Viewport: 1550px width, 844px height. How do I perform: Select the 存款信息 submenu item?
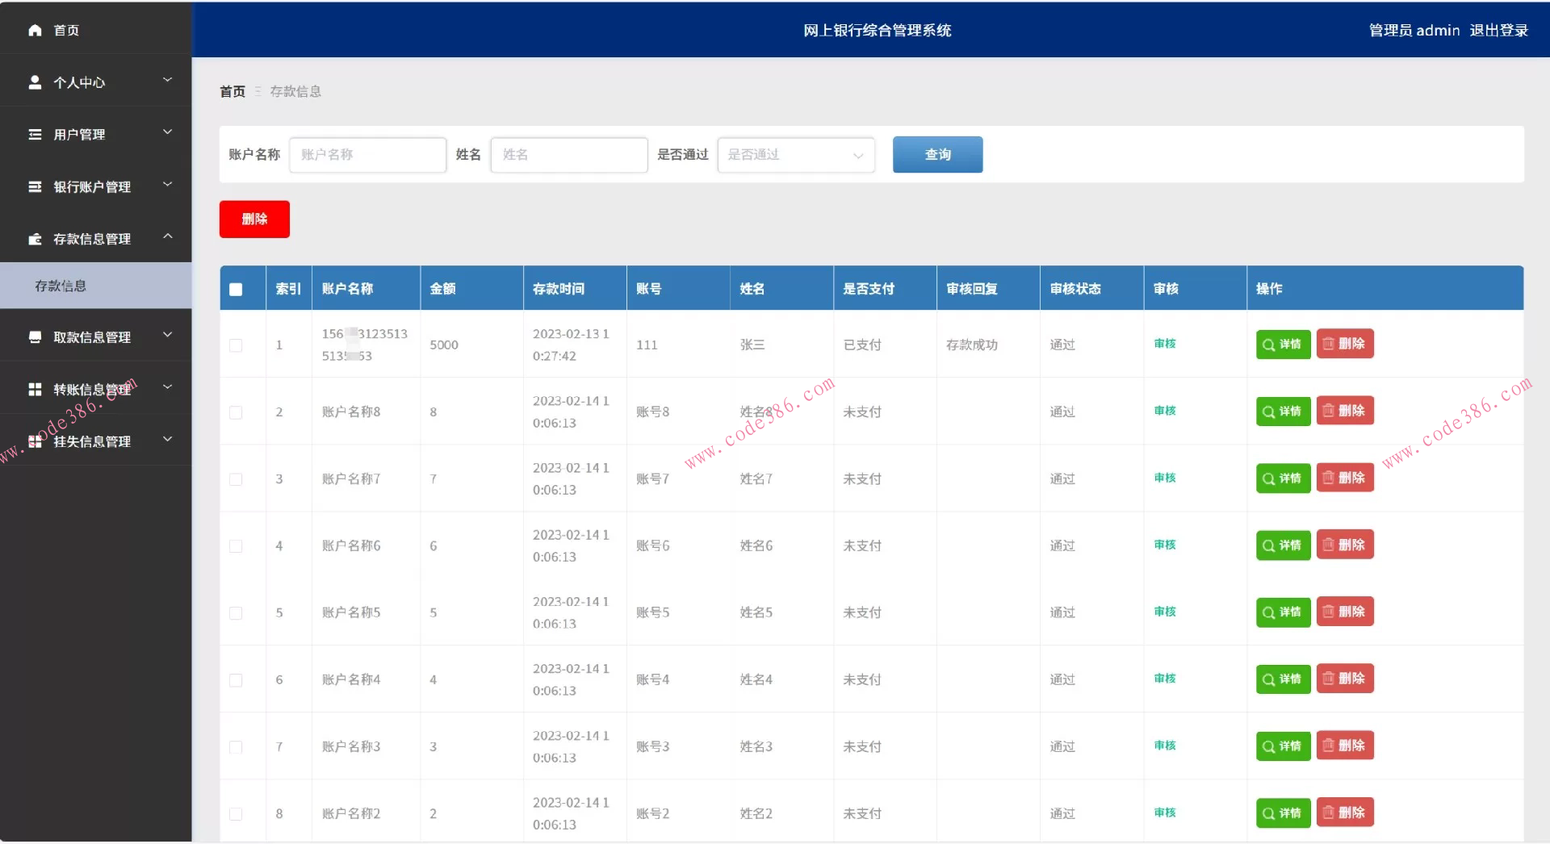click(x=61, y=286)
